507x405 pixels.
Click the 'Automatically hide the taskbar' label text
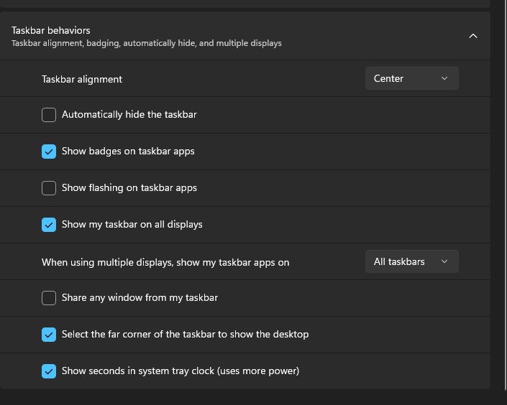(129, 114)
